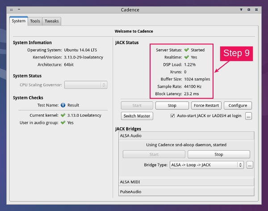
Task: Click the 'Welcome to Cadence' heading
Action: [134, 31]
